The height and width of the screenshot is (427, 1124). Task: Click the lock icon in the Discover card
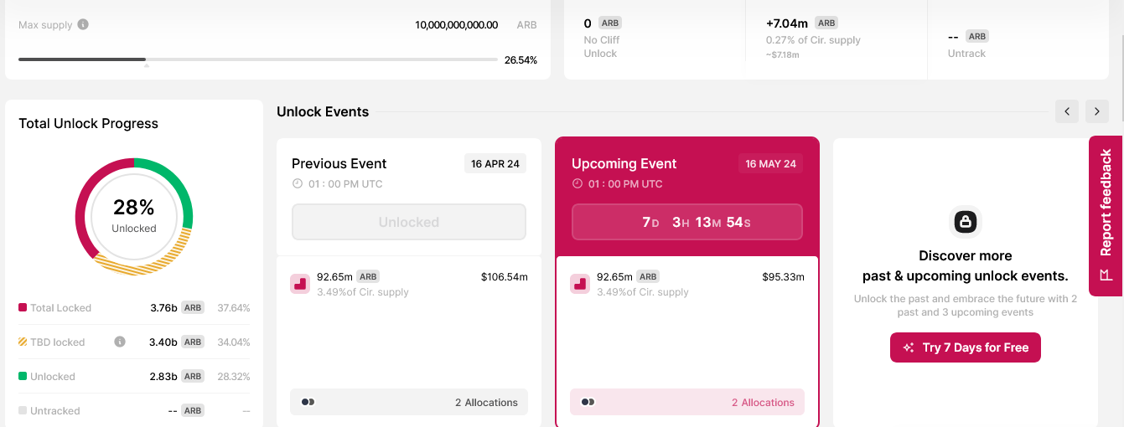[965, 222]
